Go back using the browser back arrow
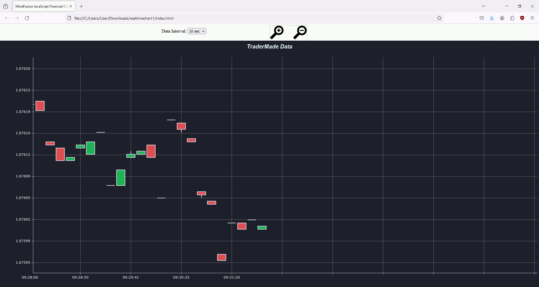Viewport: 539px width, 287px height. point(7,18)
